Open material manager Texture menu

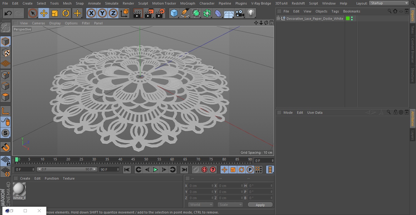tap(69, 178)
